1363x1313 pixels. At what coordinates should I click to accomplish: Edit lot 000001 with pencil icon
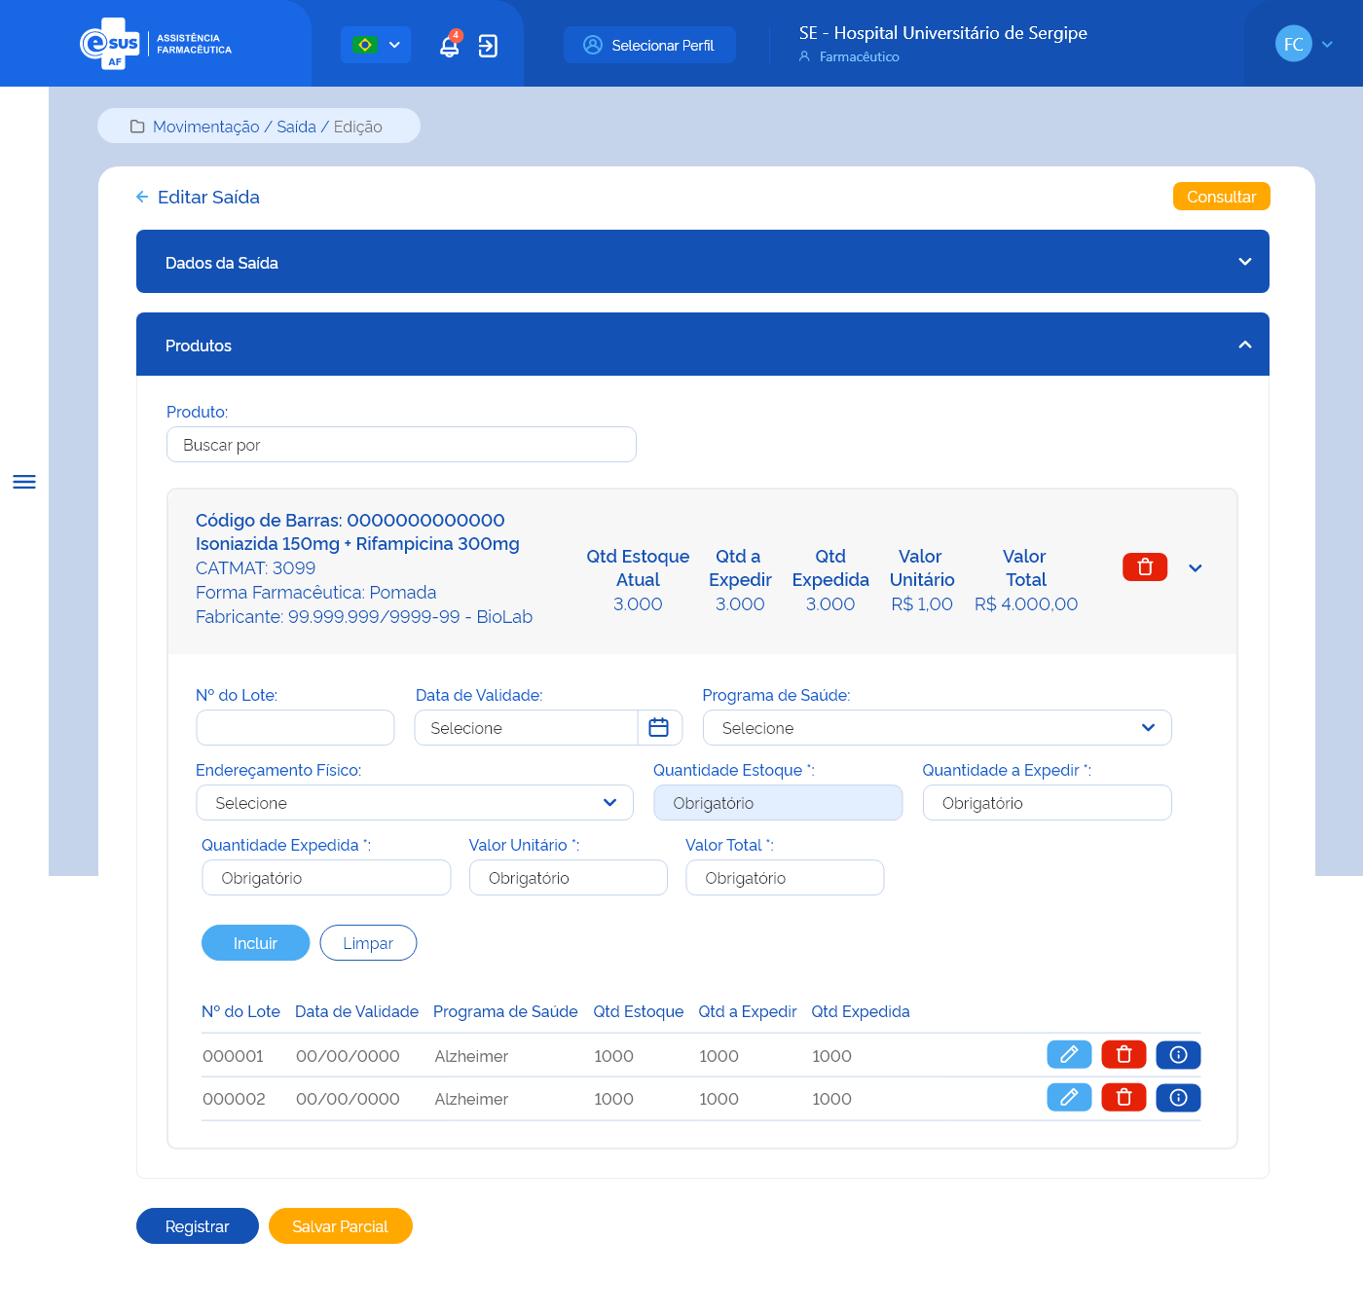tap(1069, 1054)
